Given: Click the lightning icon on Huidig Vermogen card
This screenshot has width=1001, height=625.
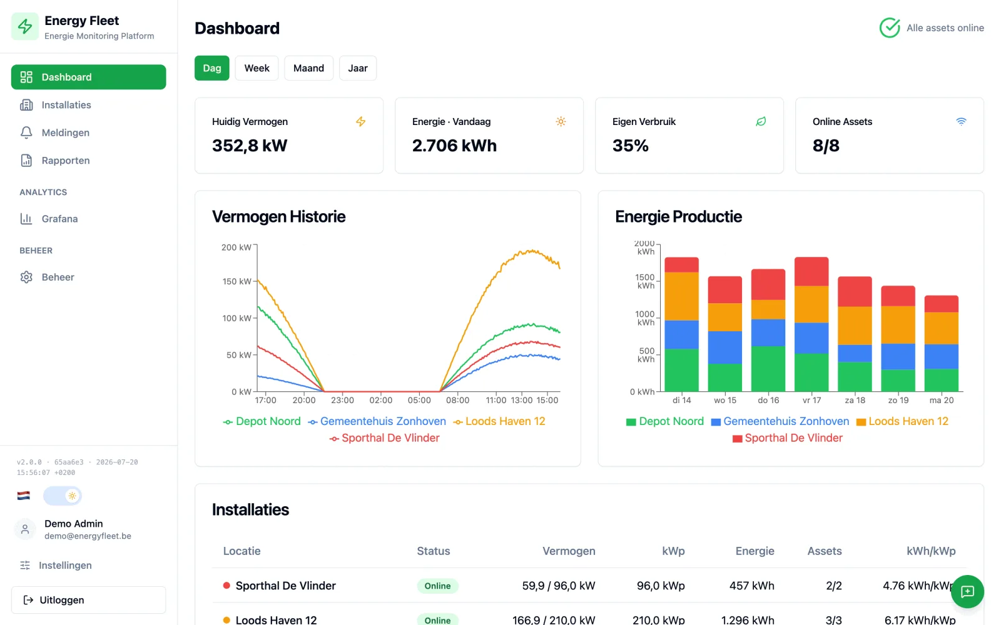Looking at the screenshot, I should click(x=361, y=121).
